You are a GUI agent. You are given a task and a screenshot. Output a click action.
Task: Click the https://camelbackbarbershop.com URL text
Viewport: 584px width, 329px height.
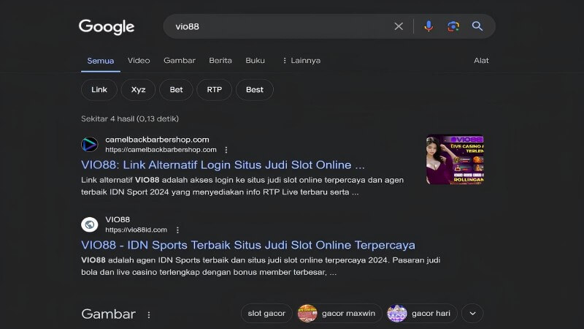coord(161,150)
